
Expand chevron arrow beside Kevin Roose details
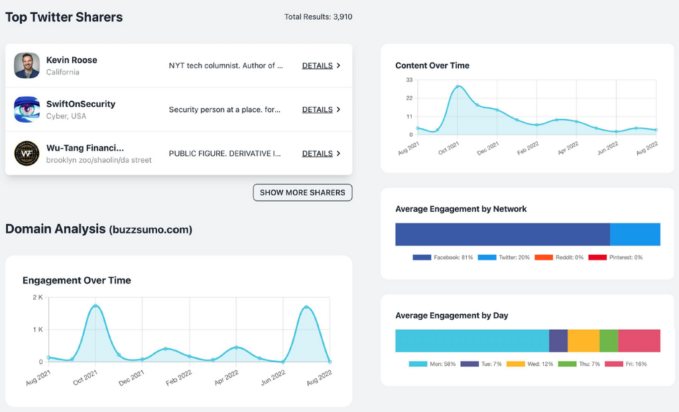click(x=339, y=66)
